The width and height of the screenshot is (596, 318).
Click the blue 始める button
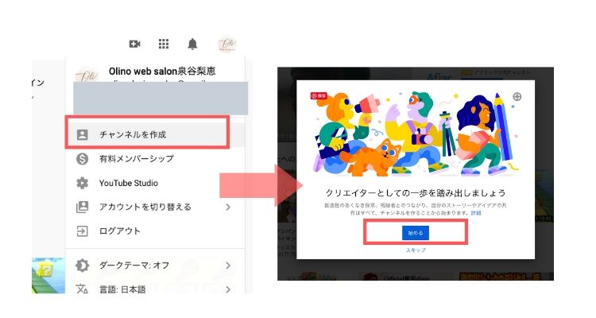[415, 233]
